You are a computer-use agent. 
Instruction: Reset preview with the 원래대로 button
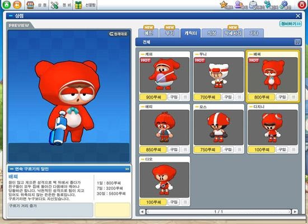[x=118, y=34]
